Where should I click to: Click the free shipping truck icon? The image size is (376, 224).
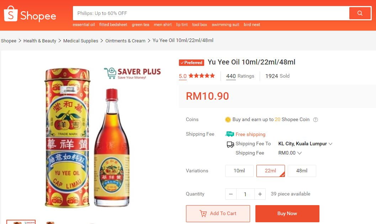click(230, 134)
